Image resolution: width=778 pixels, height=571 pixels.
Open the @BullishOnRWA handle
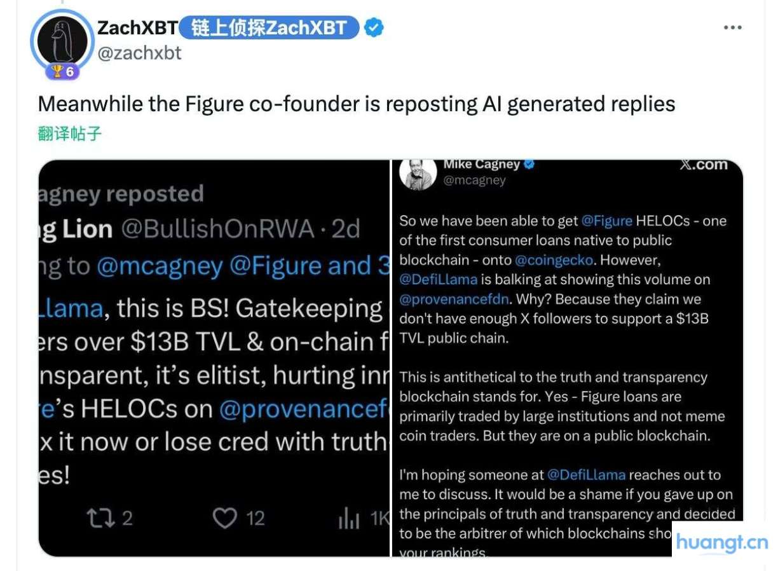click(217, 229)
